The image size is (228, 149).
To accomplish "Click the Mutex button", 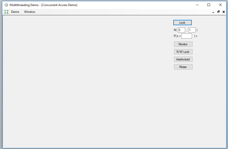I will [x=183, y=67].
